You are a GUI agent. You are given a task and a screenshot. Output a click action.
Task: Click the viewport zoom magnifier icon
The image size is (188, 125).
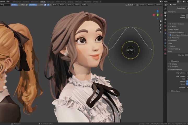[x=161, y=21]
